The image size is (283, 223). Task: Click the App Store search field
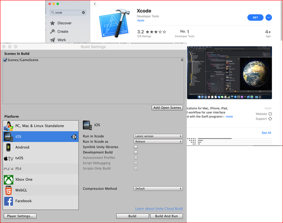coord(68,12)
